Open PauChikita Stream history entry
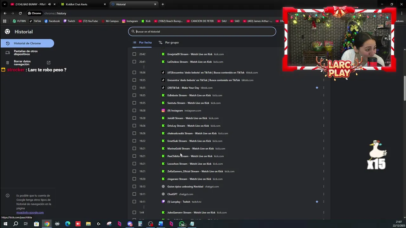 click(190, 156)
